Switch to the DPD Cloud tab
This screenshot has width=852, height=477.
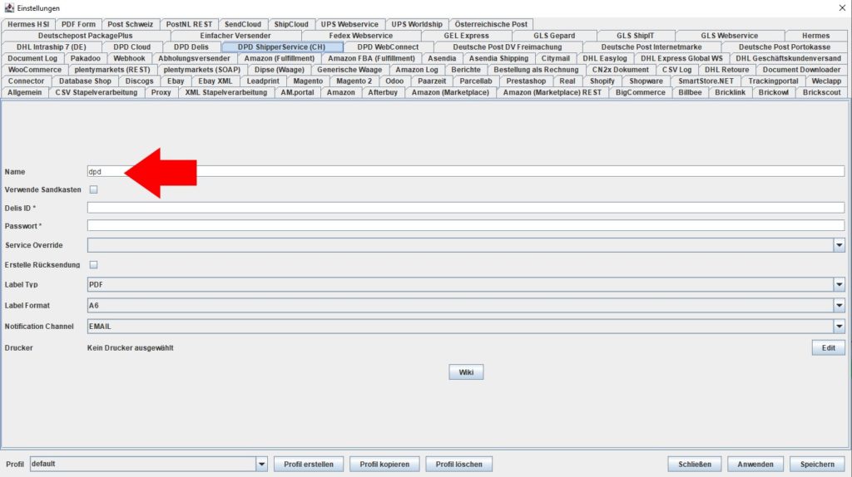coord(132,47)
